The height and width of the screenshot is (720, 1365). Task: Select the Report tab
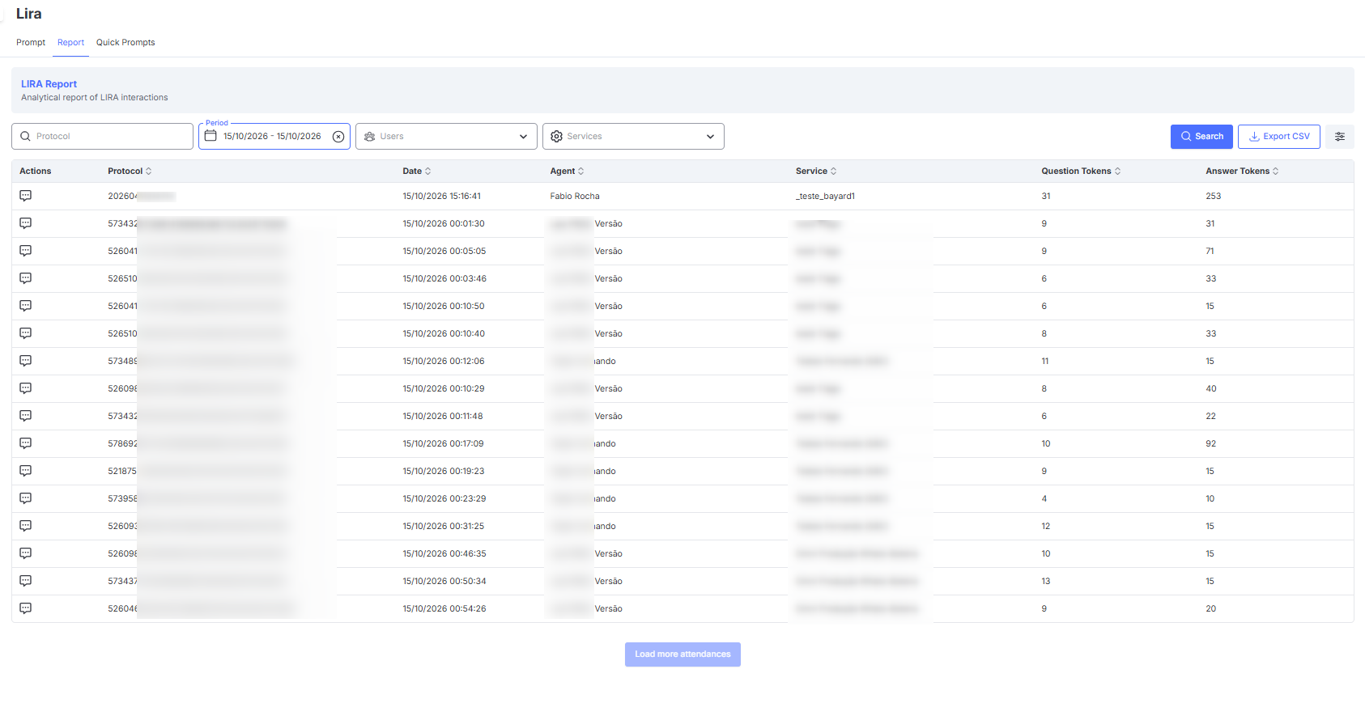(x=70, y=42)
